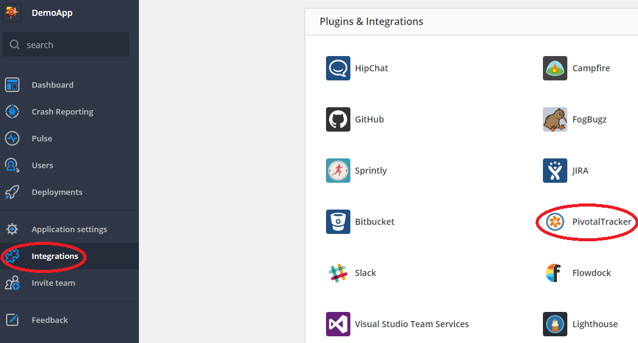Click the Slack hashtag icon
Viewport: 638px width, 343px height.
pos(338,273)
